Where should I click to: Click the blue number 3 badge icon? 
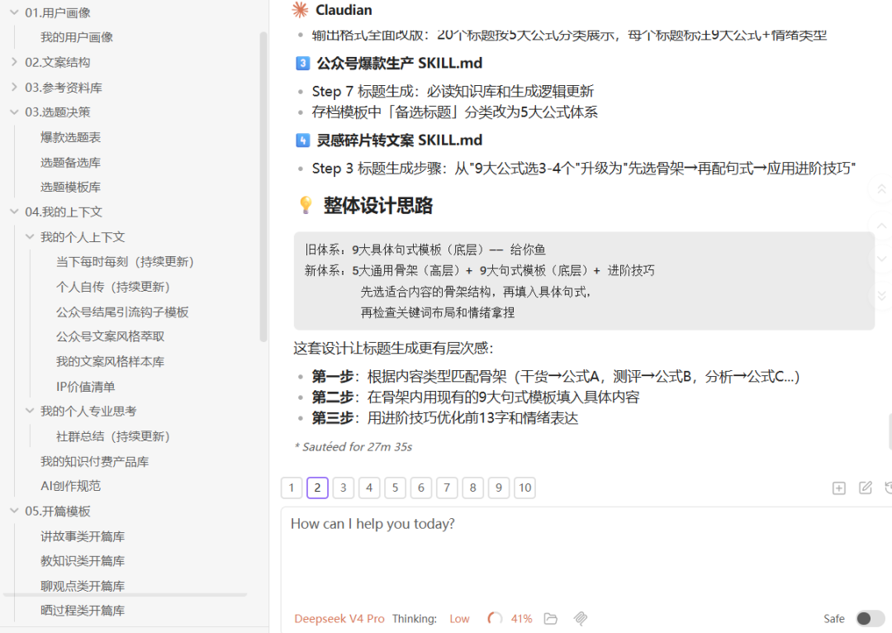pyautogui.click(x=302, y=63)
